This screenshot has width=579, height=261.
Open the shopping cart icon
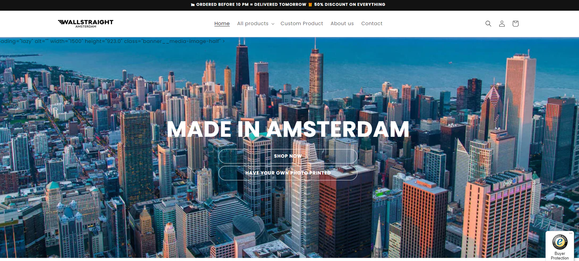coord(515,24)
